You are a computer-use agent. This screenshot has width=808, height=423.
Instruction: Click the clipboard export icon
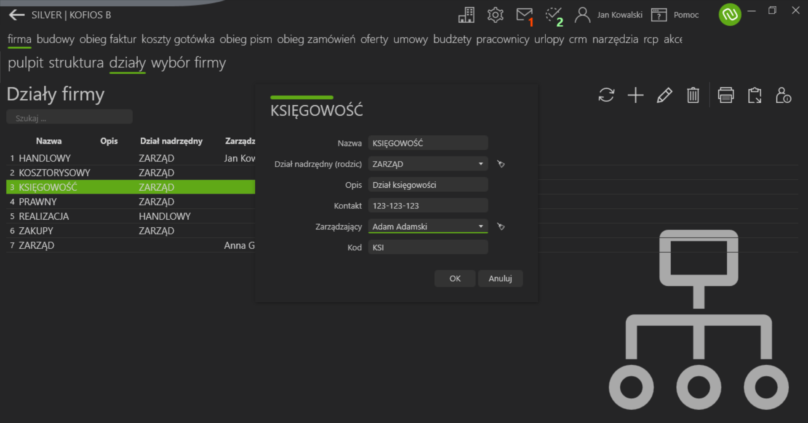point(755,95)
